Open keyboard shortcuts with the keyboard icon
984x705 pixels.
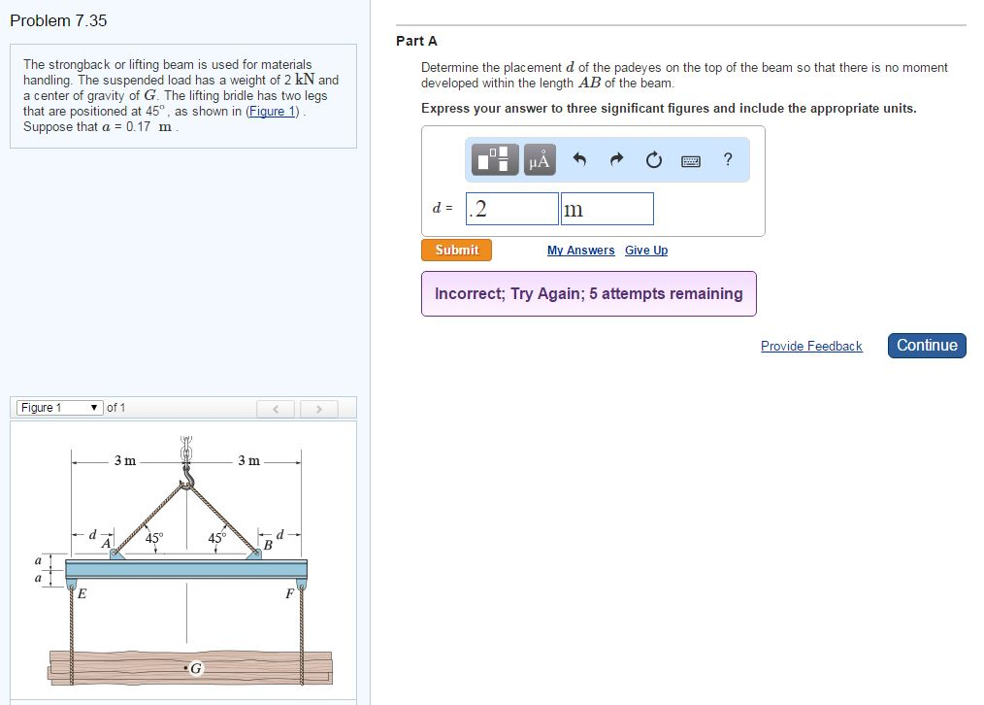(x=692, y=160)
